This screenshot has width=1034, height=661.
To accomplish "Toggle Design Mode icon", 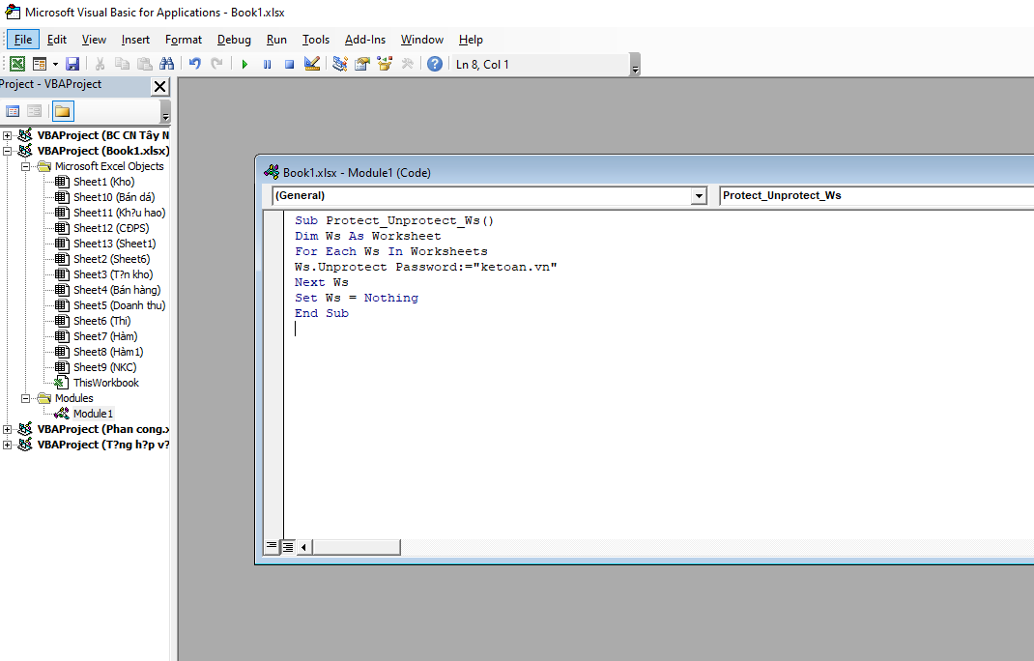I will [311, 65].
